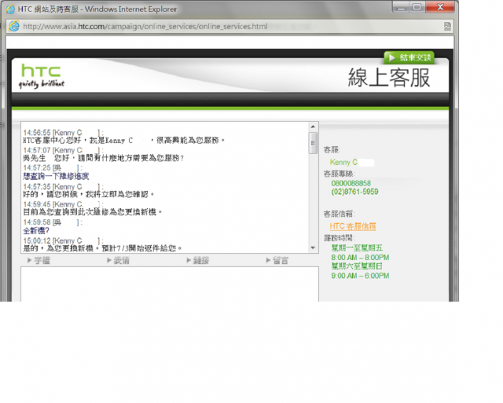Viewport: 503px width, 403px height.
Task: Click the message 想查詢一下維修進度
Action: click(x=56, y=176)
